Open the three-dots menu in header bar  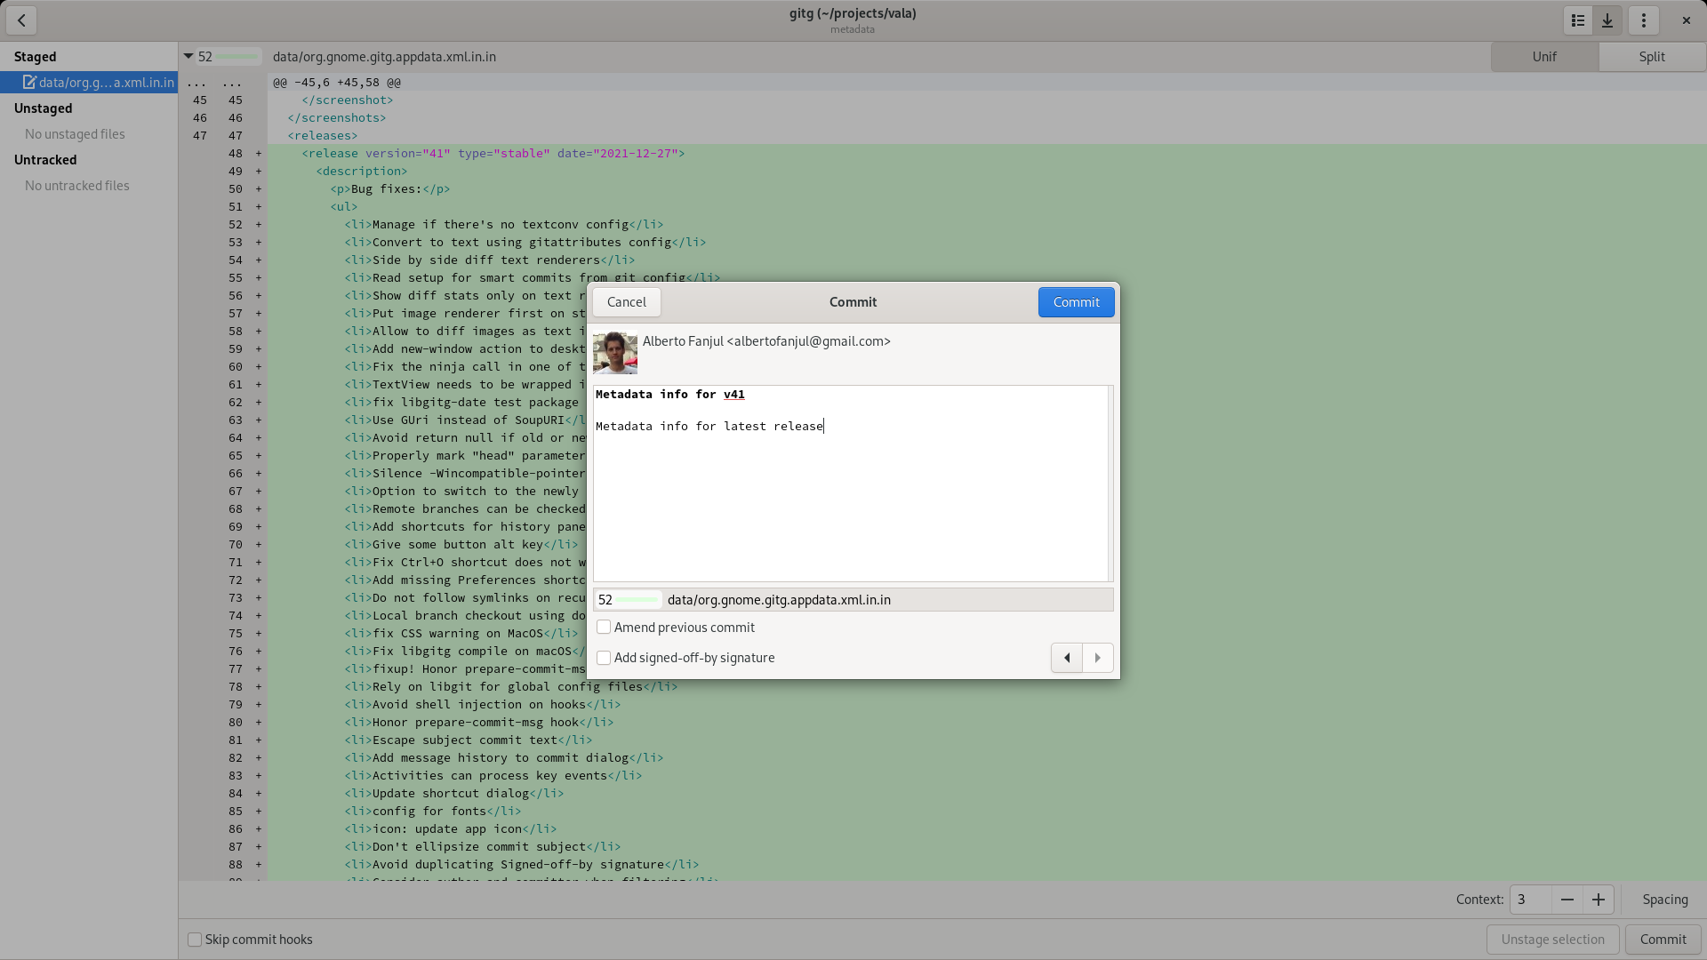1644,20
